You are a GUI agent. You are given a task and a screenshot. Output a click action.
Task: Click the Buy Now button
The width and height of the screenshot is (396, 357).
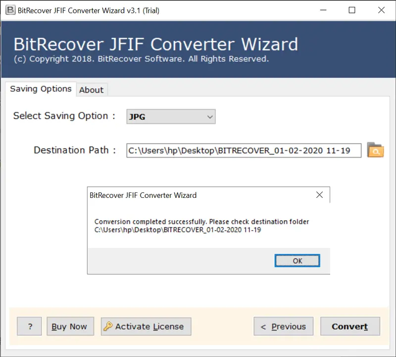69,326
